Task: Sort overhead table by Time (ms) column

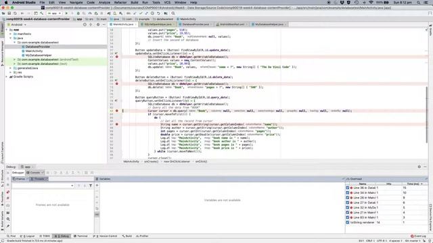Action: pyautogui.click(x=414, y=184)
